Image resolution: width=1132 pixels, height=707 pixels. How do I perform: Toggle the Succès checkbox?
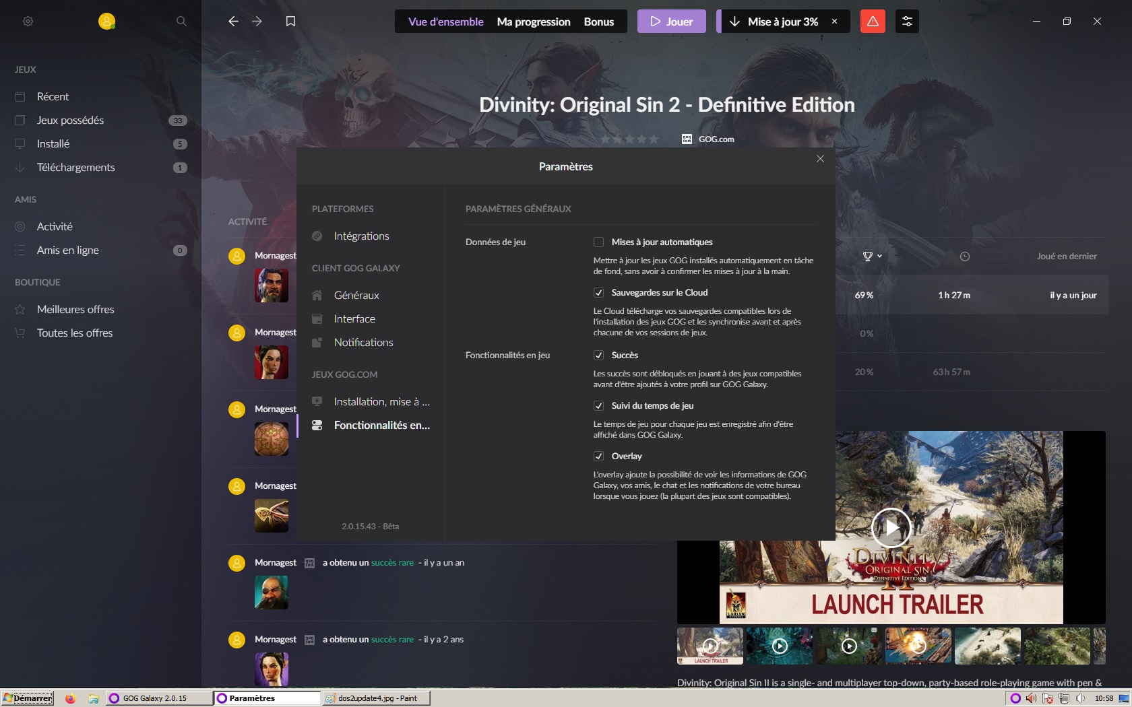click(598, 355)
